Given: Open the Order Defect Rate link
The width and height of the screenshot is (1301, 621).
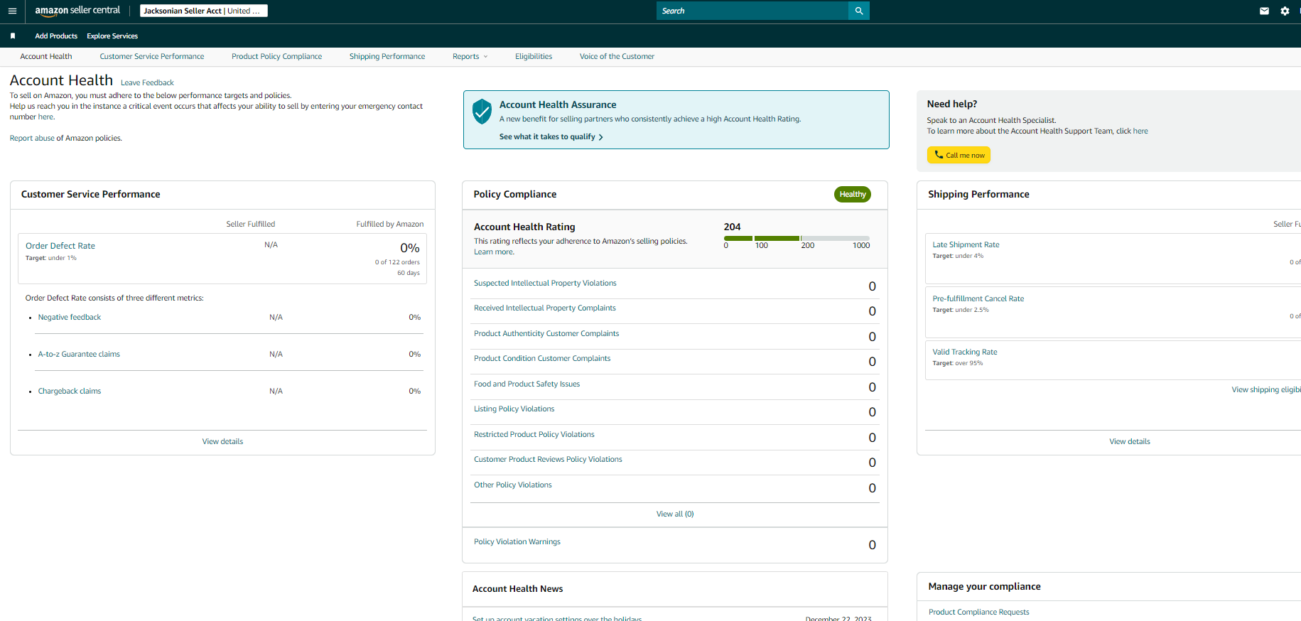Looking at the screenshot, I should click(60, 246).
